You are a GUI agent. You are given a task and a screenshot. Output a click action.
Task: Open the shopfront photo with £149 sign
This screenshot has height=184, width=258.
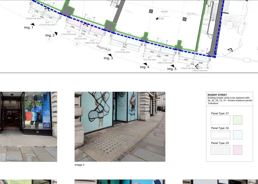tap(28, 127)
